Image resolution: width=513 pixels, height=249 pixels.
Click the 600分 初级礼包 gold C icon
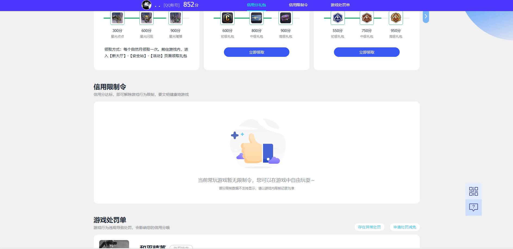click(x=227, y=18)
